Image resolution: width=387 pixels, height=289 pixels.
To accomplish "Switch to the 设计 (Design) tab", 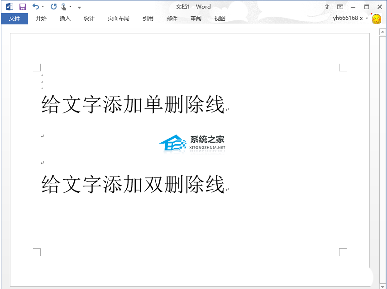I will tap(89, 19).
